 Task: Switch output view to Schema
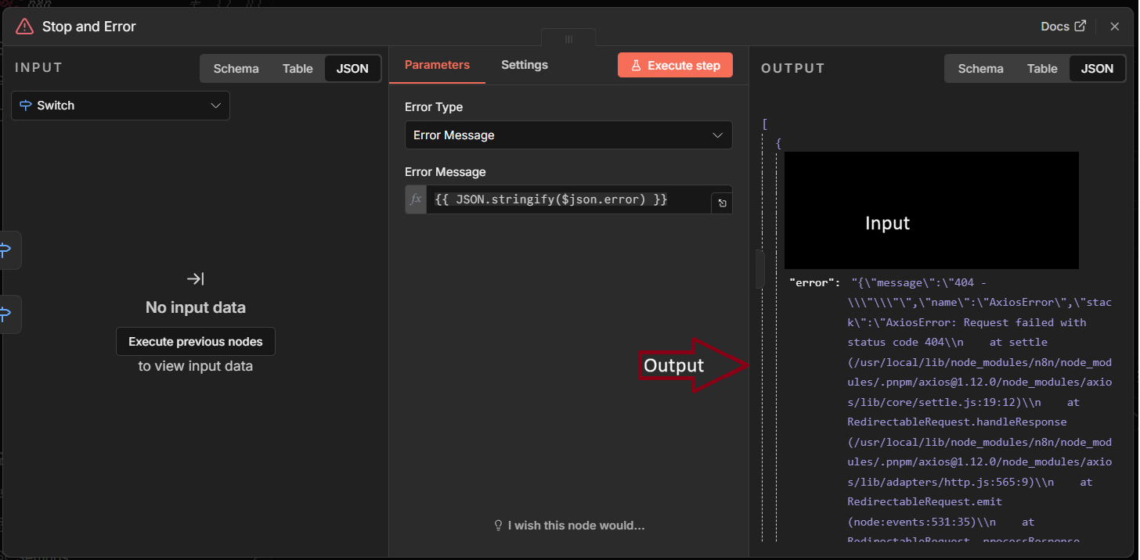click(980, 69)
